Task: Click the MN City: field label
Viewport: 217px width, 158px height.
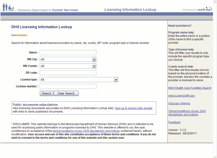Action: [x=33, y=59]
